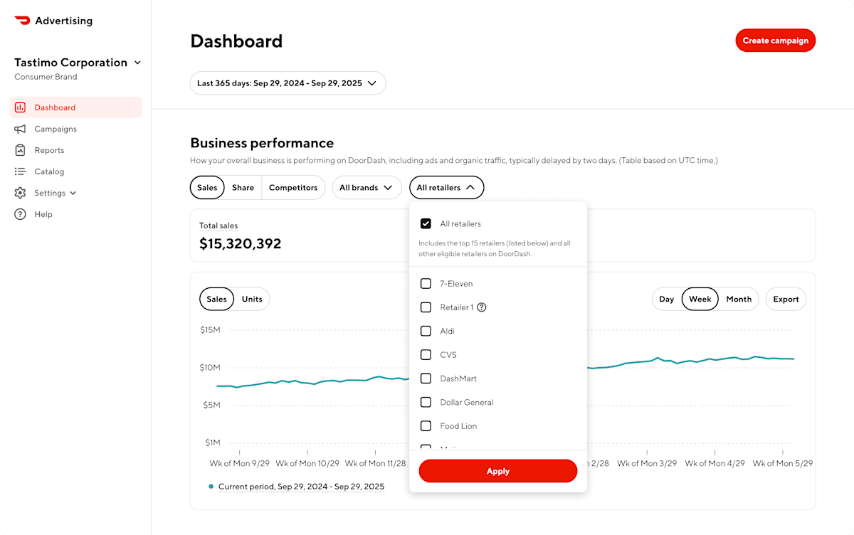This screenshot has height=535, width=854.
Task: Expand the All brands dropdown
Action: tap(367, 187)
